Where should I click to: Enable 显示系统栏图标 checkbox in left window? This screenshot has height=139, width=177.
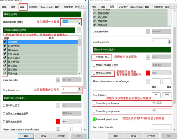coord(4,122)
